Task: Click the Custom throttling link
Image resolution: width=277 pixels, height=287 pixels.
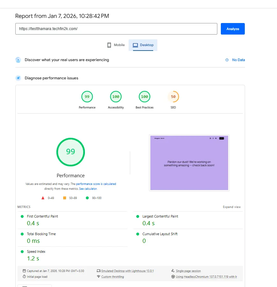Action: pyautogui.click(x=112, y=277)
